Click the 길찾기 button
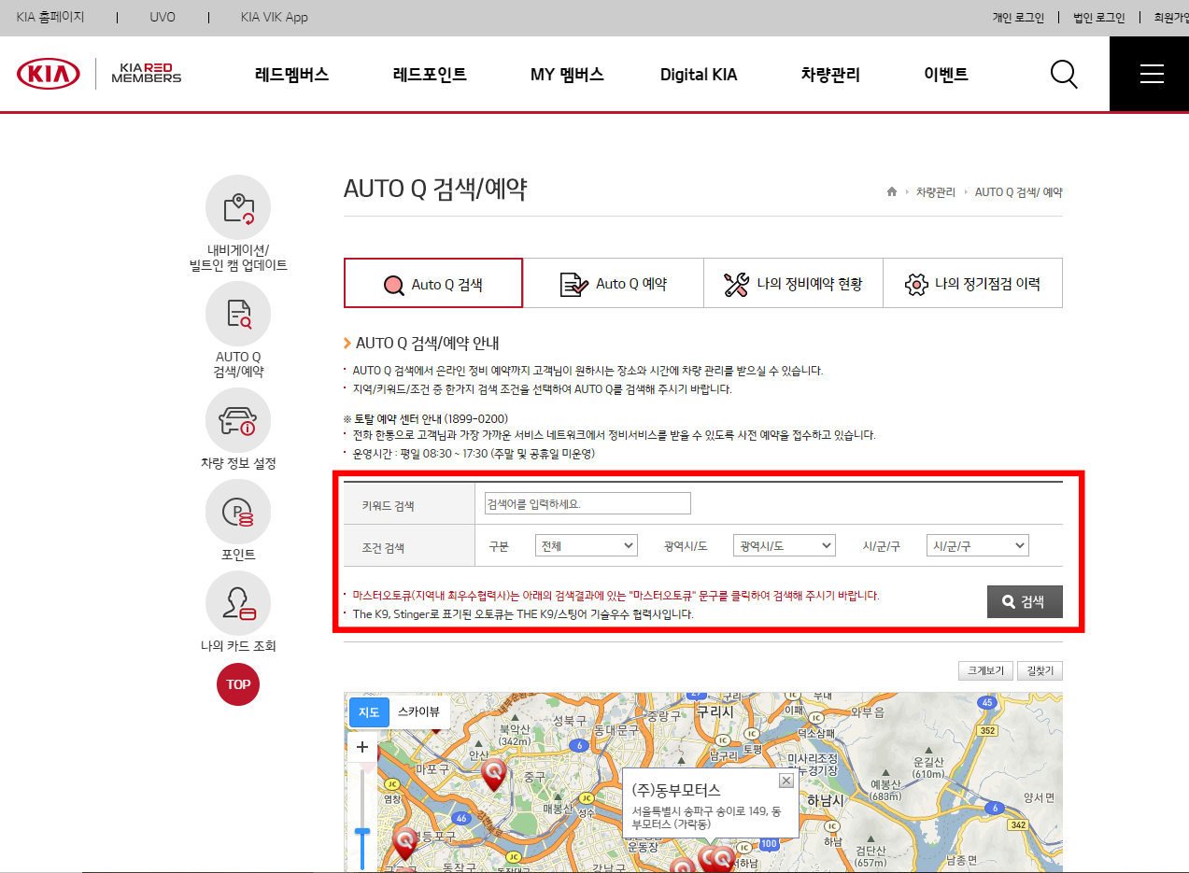 [1040, 671]
